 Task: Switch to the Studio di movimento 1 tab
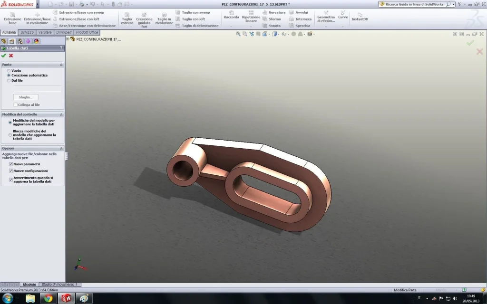60,285
